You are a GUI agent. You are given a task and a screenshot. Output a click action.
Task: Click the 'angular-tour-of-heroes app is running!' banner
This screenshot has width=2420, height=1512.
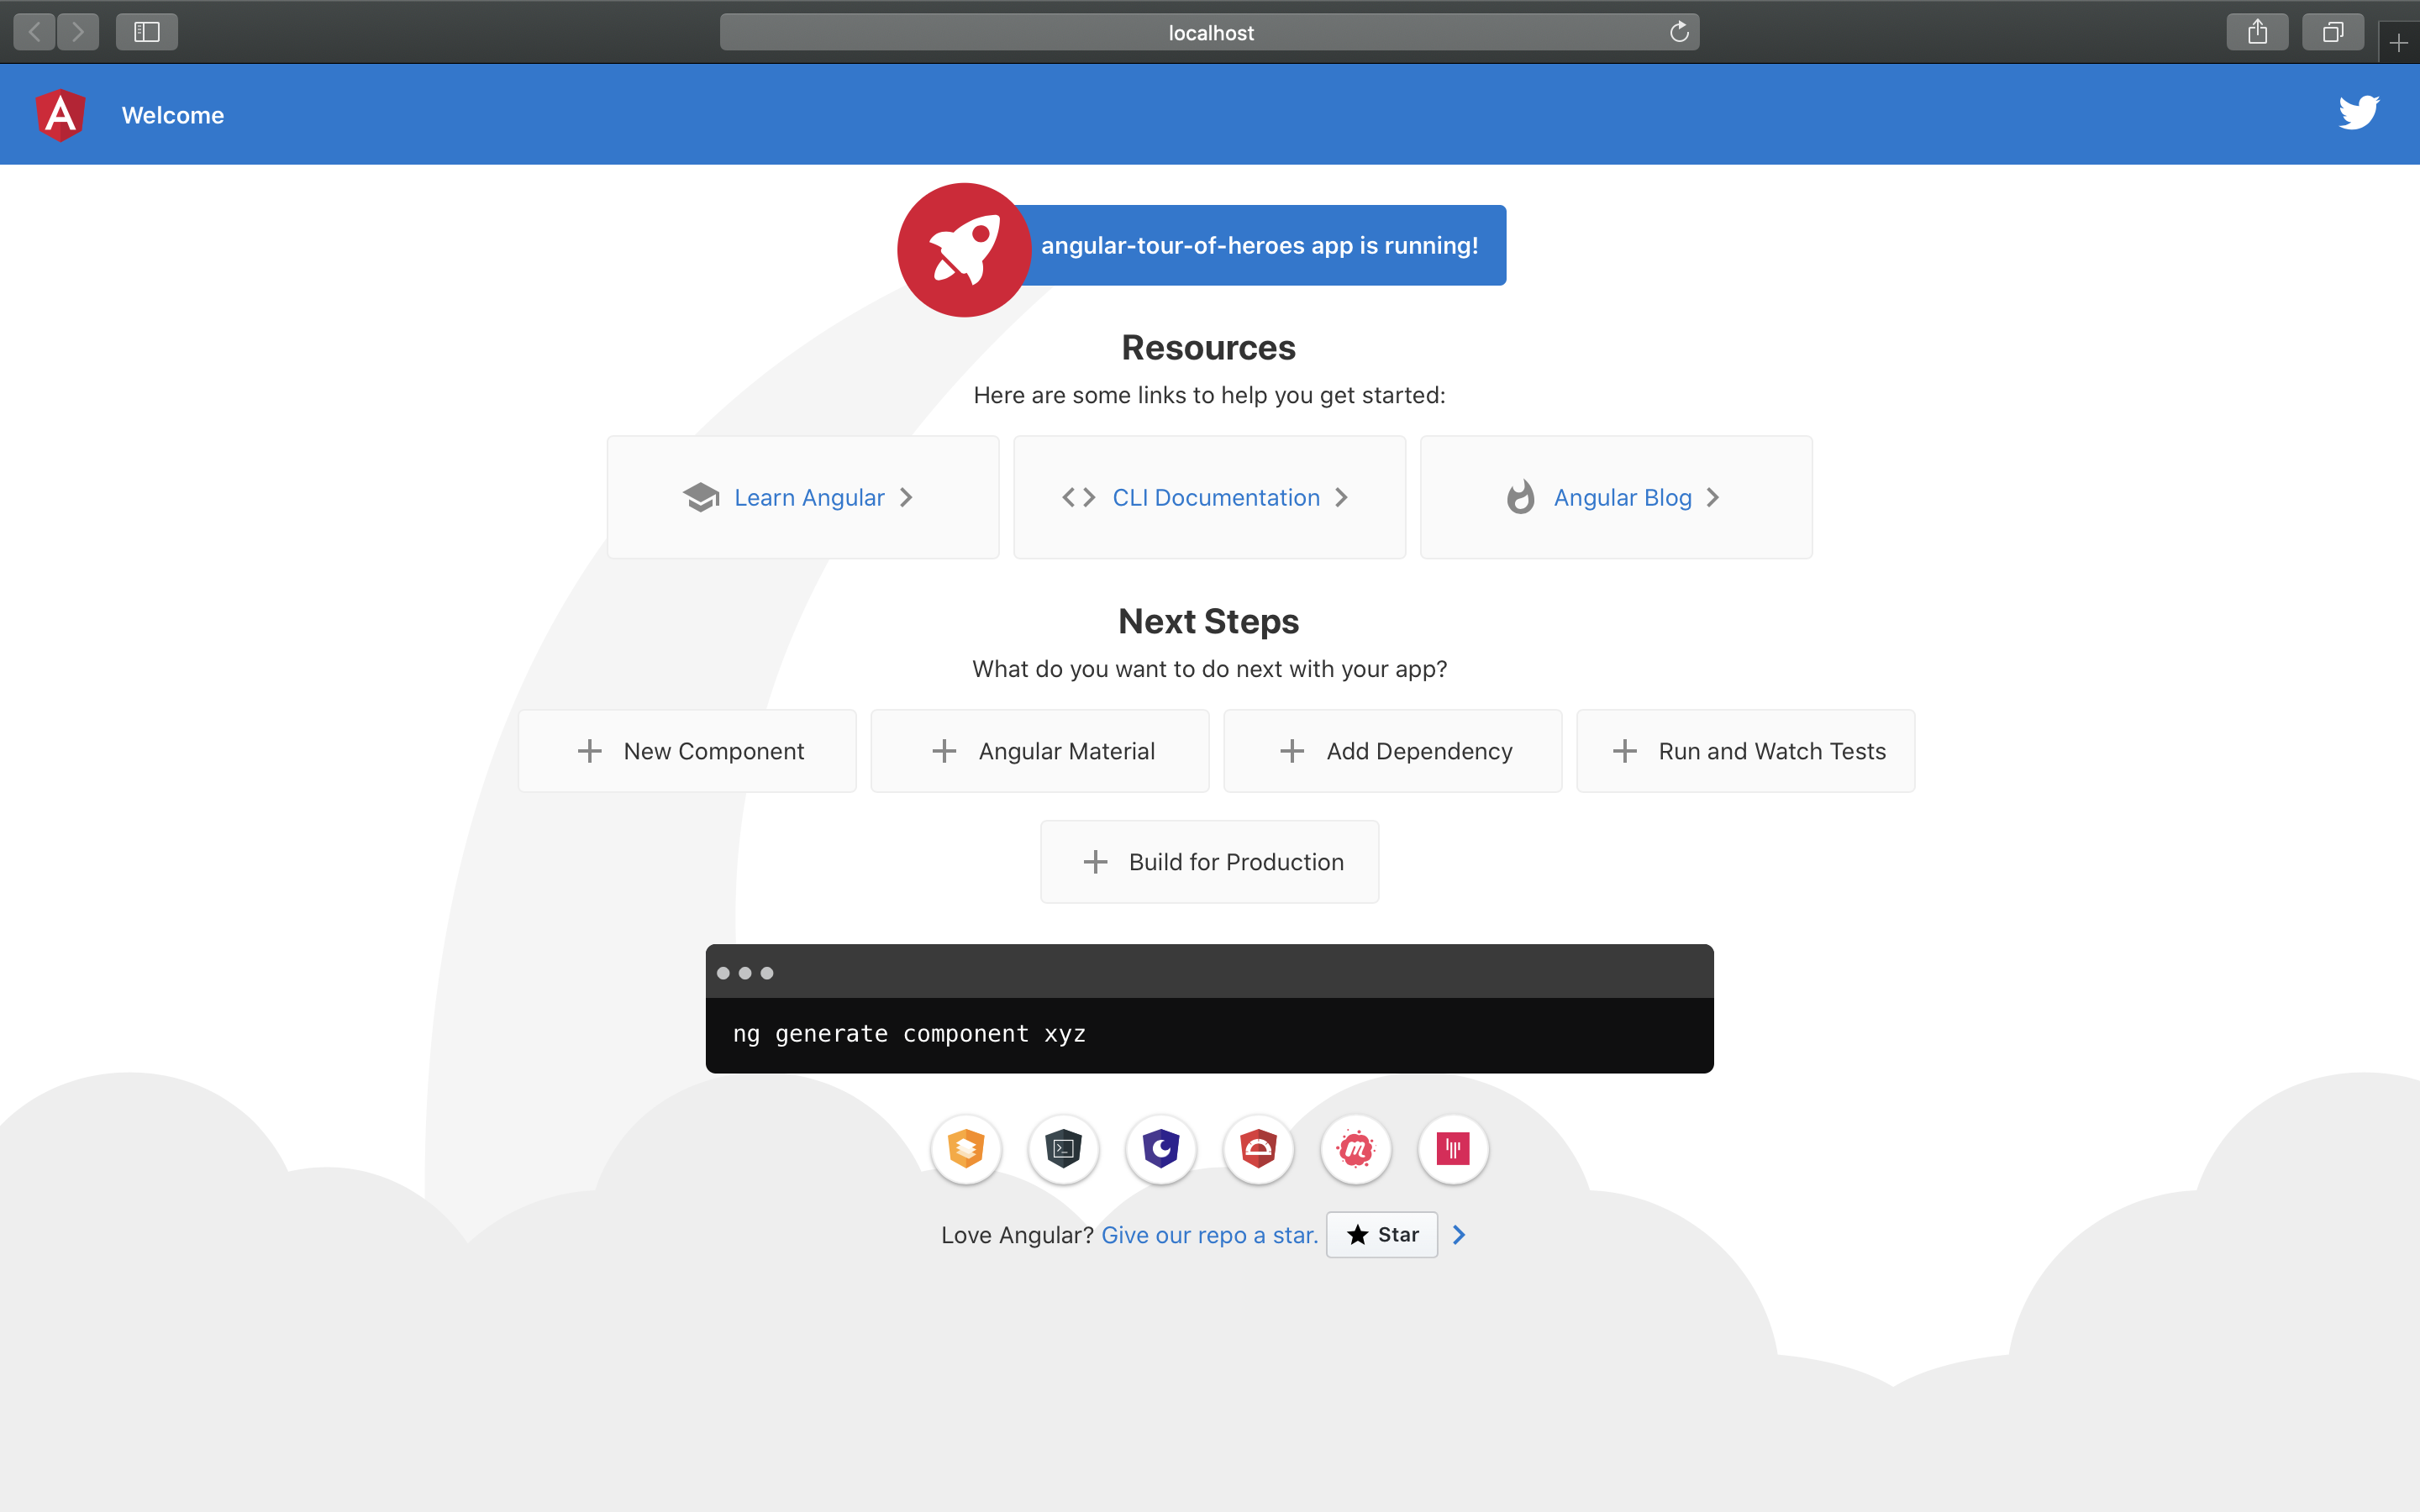[1259, 245]
